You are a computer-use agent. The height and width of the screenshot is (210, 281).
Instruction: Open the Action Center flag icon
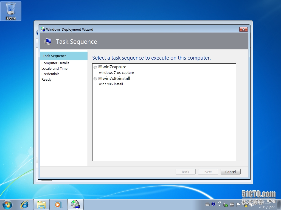(x=238, y=205)
